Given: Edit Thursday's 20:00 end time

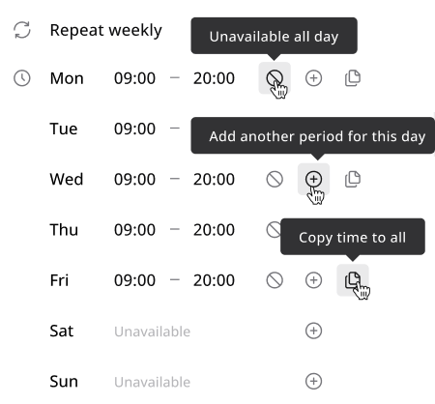Looking at the screenshot, I should point(214,230).
